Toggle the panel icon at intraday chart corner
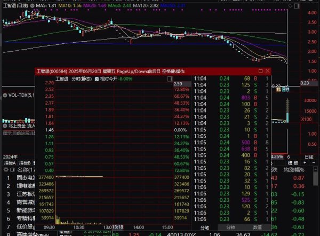The image size is (320, 236). 170,79
